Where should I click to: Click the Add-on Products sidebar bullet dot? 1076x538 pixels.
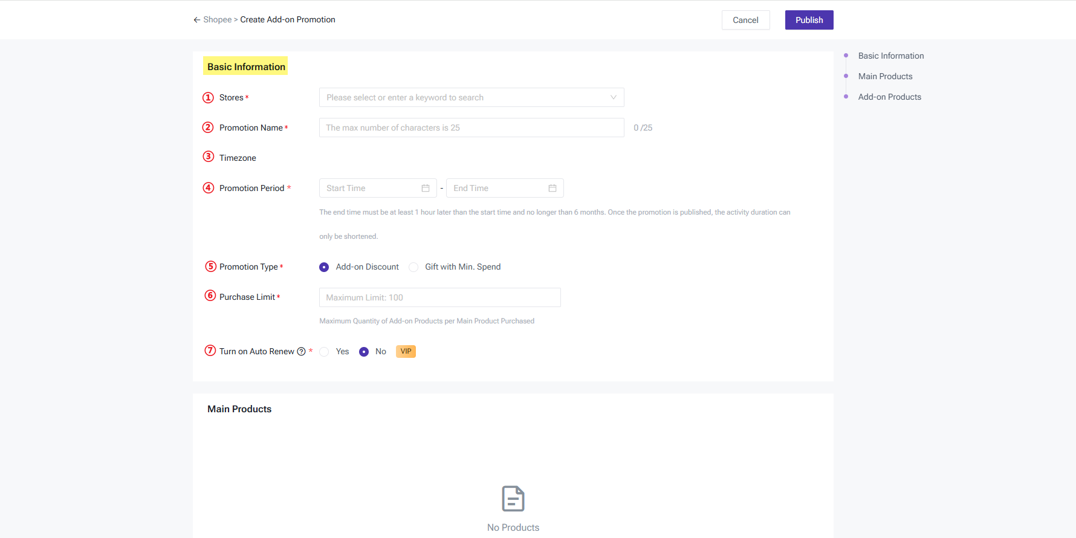click(x=846, y=97)
